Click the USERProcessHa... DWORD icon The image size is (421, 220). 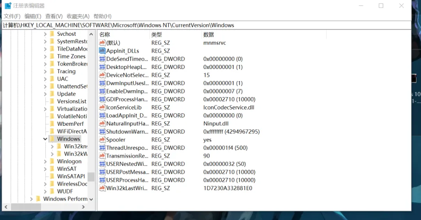102,180
